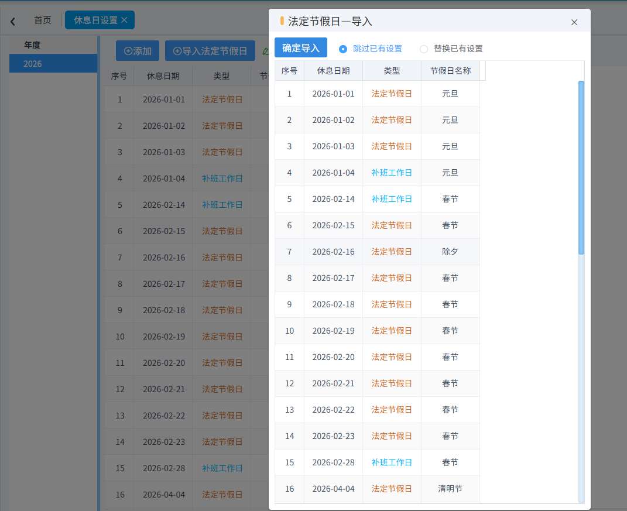
Task: Open the 首页 tab
Action: pyautogui.click(x=43, y=20)
